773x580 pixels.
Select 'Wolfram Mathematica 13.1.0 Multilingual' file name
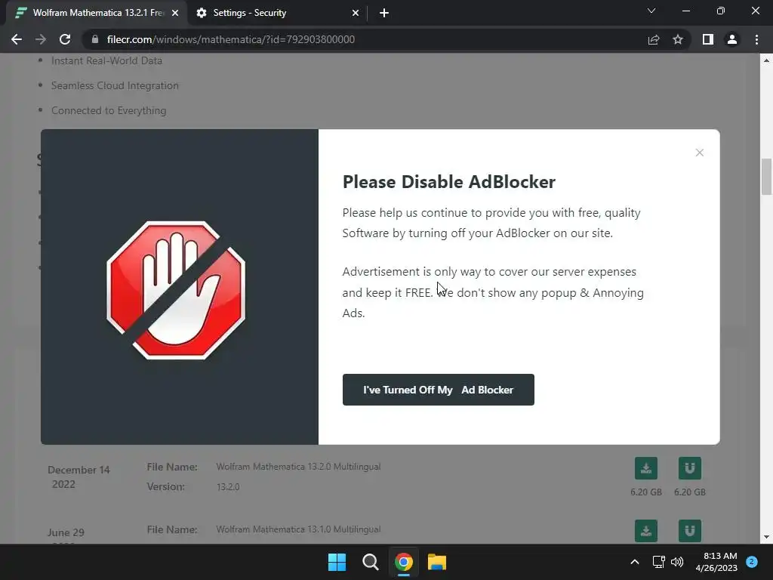[x=298, y=529]
